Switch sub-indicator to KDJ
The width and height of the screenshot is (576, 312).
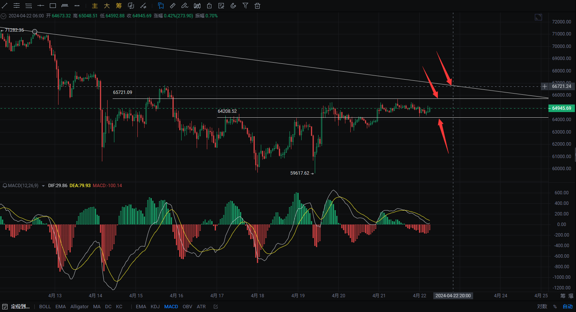[155, 306]
